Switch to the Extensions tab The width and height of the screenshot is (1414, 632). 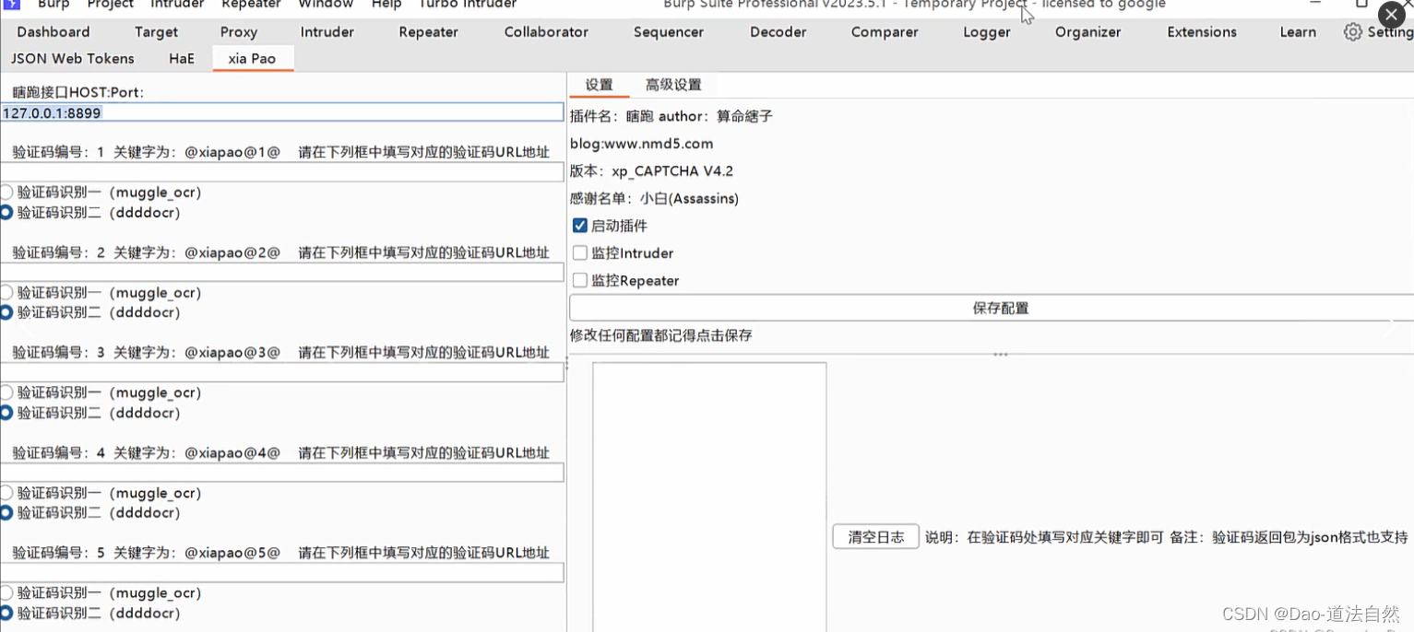1202,32
